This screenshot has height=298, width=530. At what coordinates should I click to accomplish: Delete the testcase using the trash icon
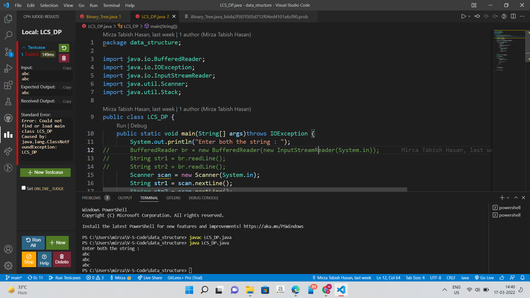(64, 58)
